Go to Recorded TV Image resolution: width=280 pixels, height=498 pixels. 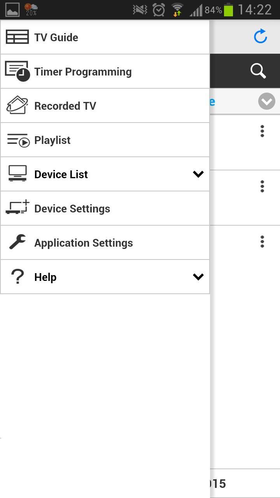(x=65, y=106)
